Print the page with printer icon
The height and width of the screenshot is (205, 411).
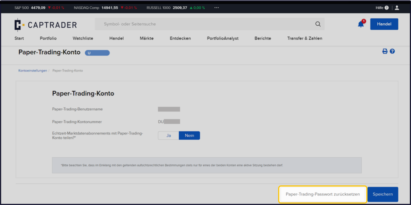tap(385, 51)
